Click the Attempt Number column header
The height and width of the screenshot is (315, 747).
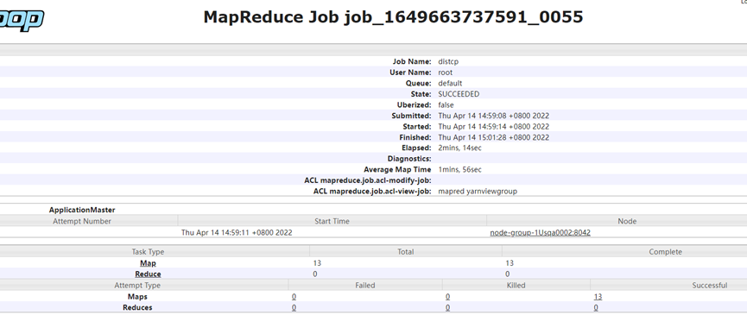click(82, 221)
